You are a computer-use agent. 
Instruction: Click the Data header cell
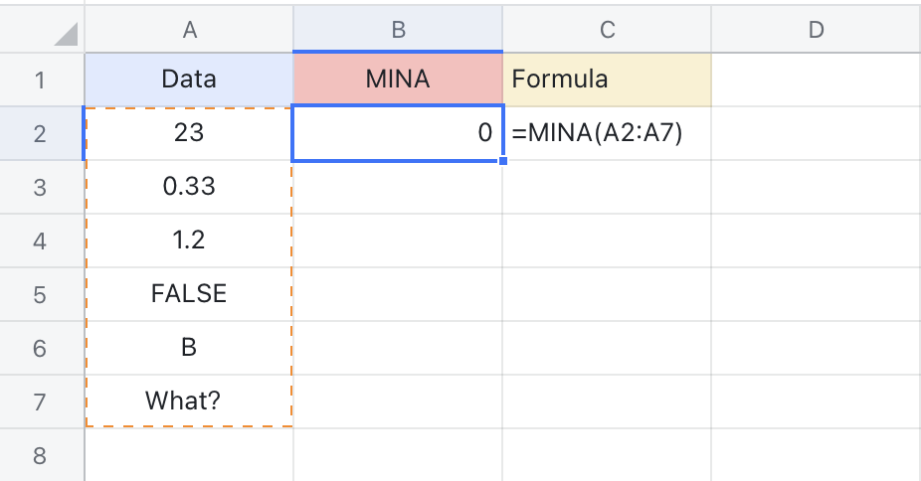[189, 80]
